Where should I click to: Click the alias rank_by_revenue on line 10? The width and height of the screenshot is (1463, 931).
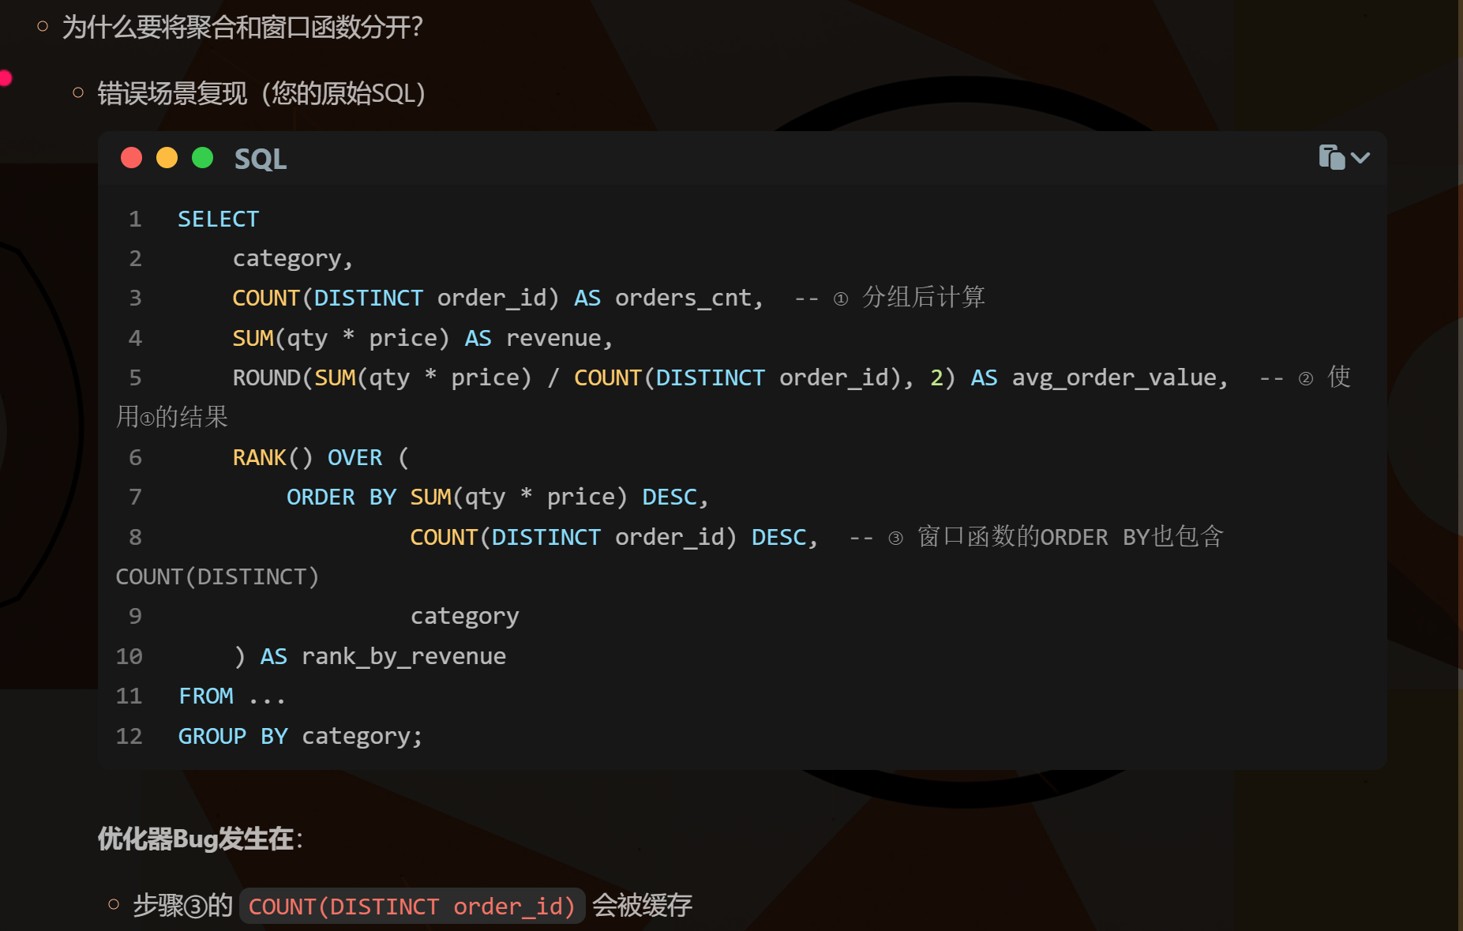404,656
